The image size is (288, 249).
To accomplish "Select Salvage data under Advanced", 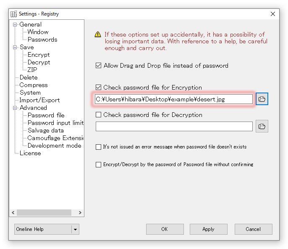I will [x=46, y=130].
